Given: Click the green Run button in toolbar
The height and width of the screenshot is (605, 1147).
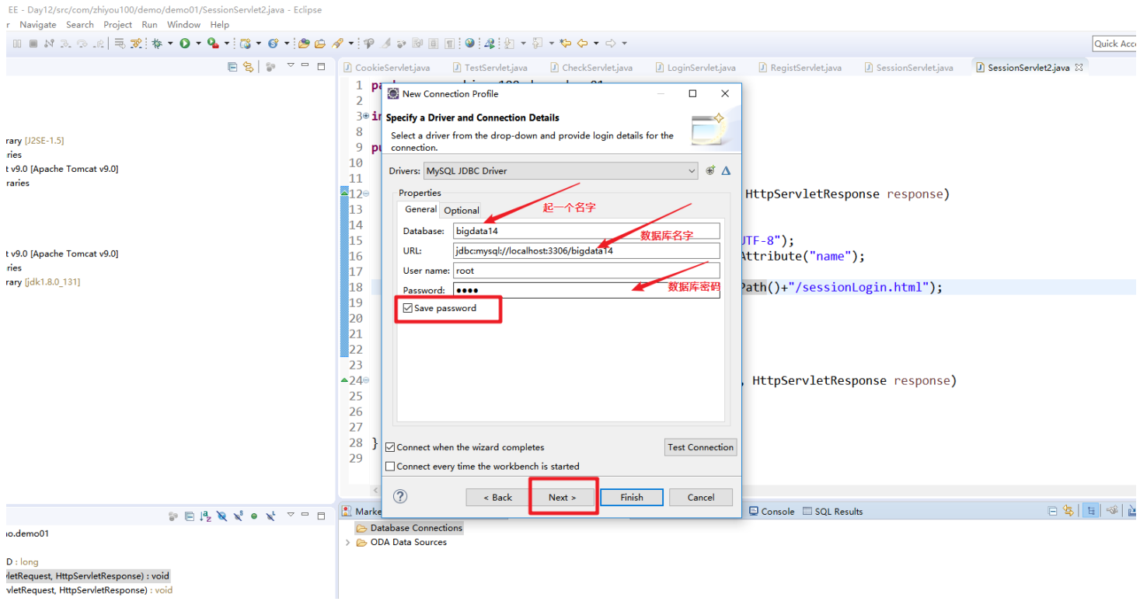Looking at the screenshot, I should tap(185, 44).
